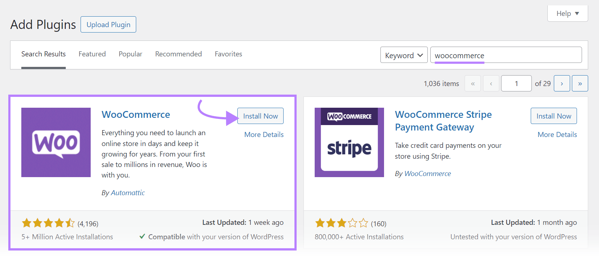Click the Stripe Gateway star rating

341,223
